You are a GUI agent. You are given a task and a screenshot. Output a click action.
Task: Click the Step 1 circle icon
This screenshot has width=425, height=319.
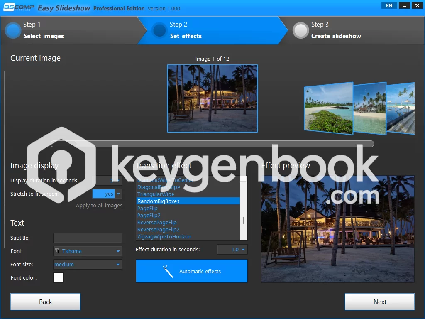click(13, 30)
